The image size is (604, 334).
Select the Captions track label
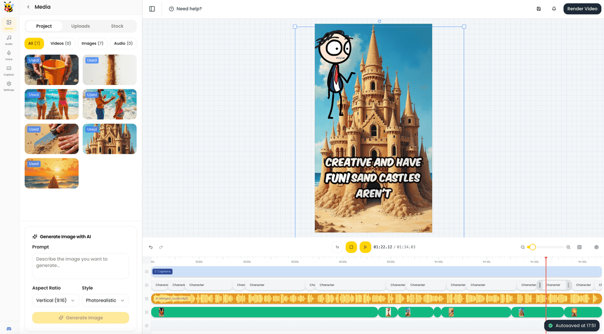click(162, 271)
